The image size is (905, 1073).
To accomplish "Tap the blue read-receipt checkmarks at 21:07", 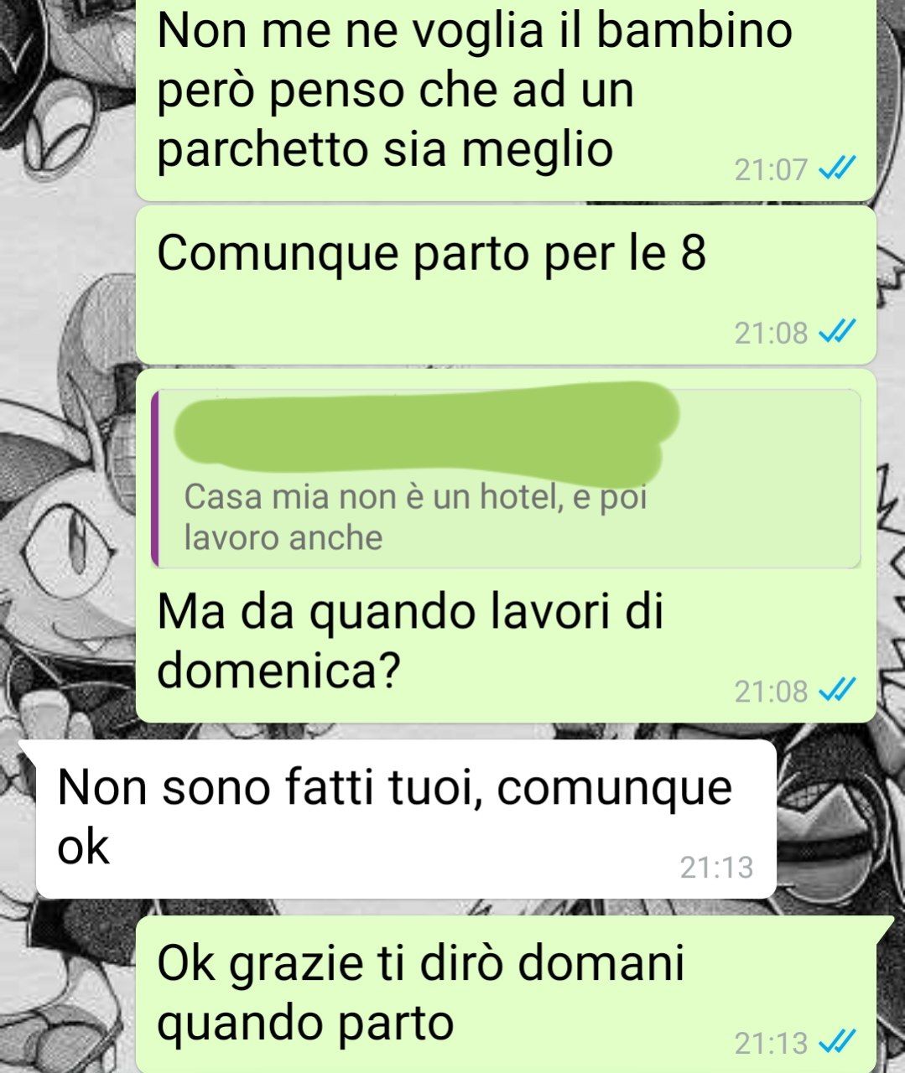I will click(836, 169).
